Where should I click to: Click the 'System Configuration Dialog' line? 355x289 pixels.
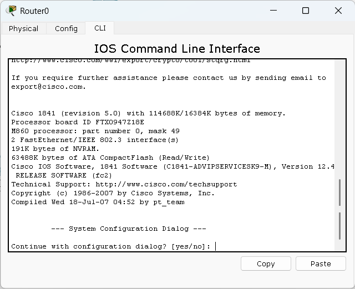tap(129, 229)
